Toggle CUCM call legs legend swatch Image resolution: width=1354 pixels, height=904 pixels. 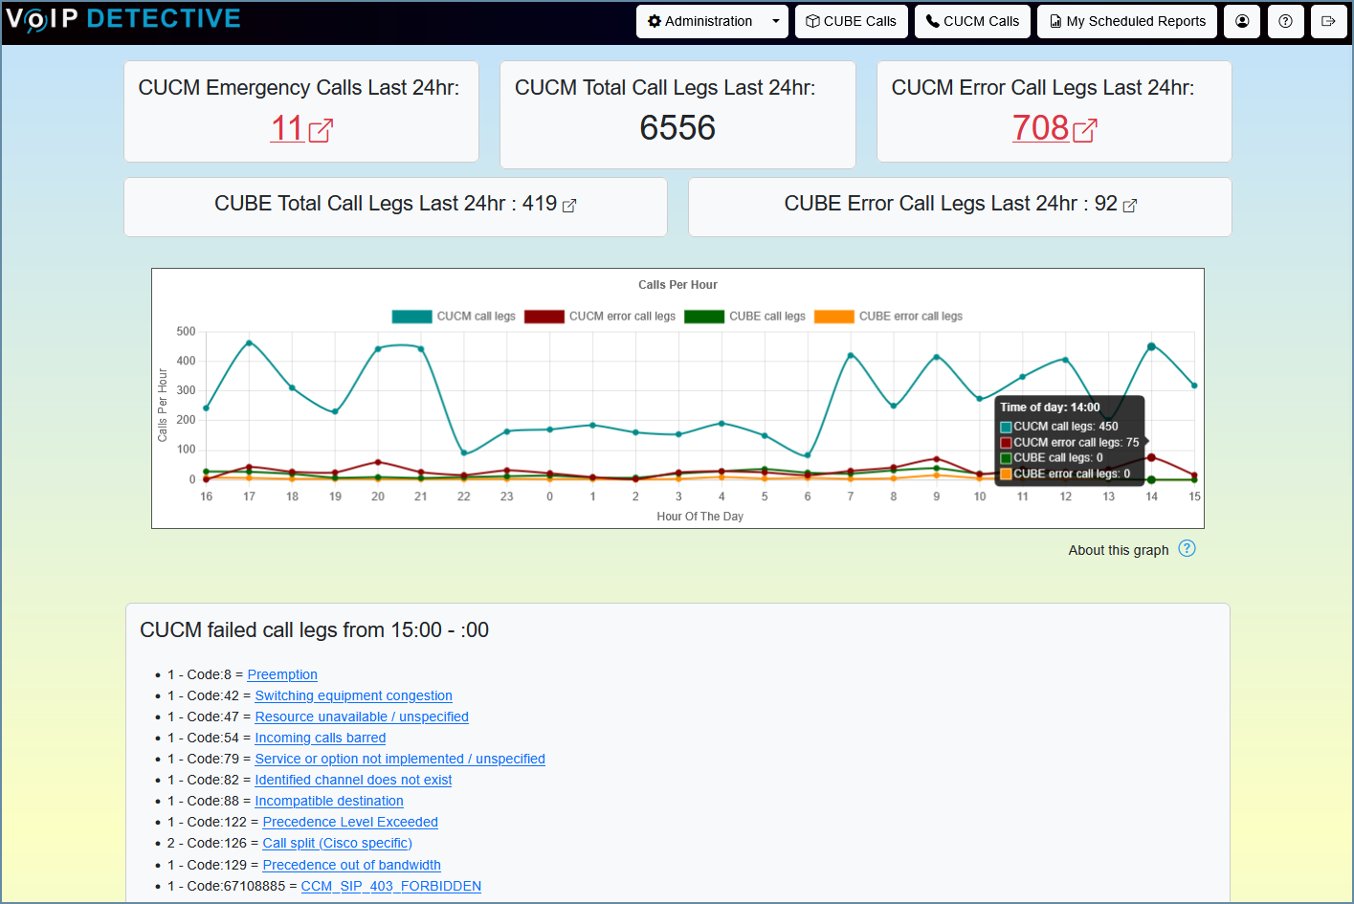click(x=411, y=317)
